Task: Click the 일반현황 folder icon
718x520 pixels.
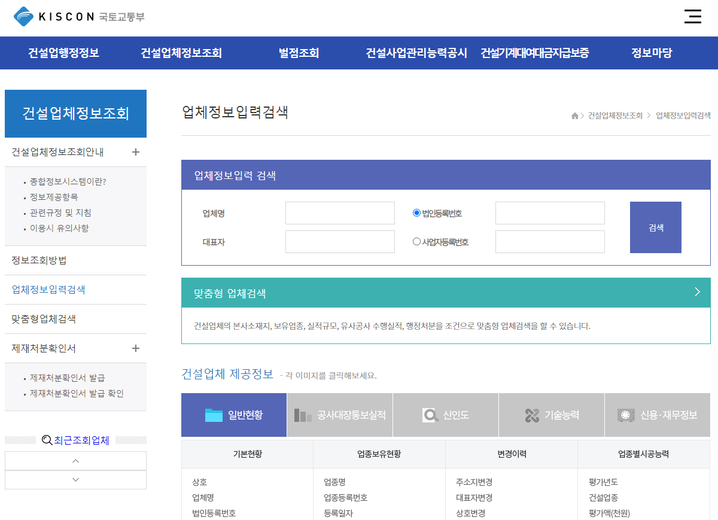Action: (214, 415)
